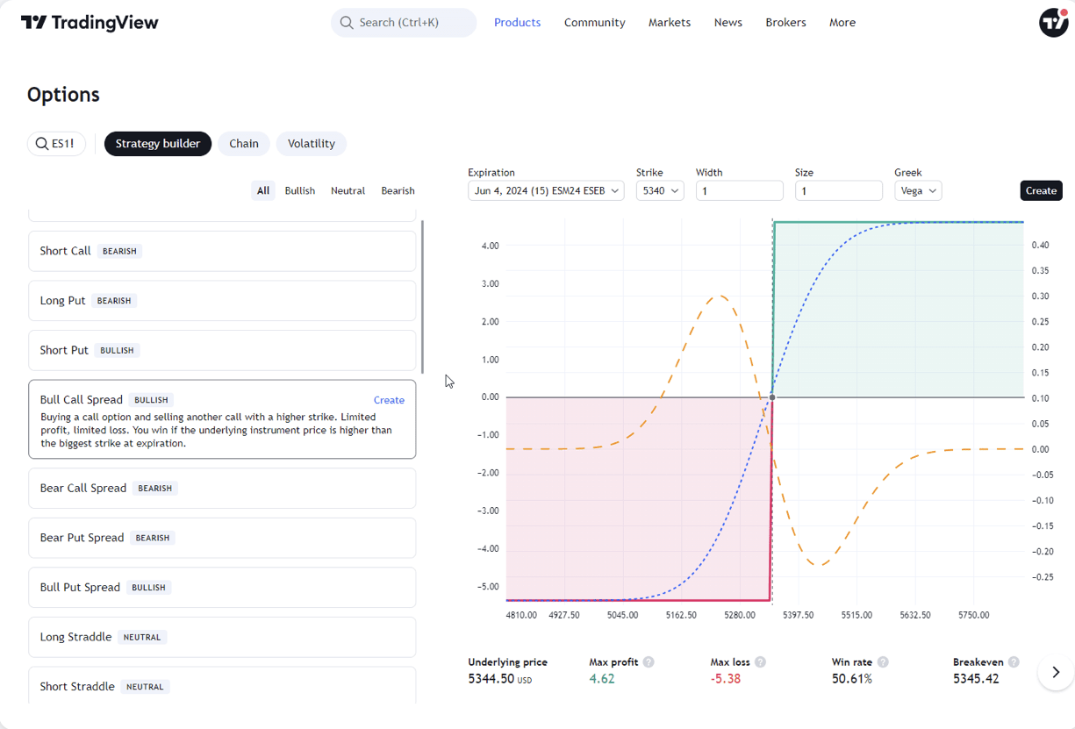The image size is (1075, 729).
Task: Open the Max loss help tooltip icon
Action: 760,661
